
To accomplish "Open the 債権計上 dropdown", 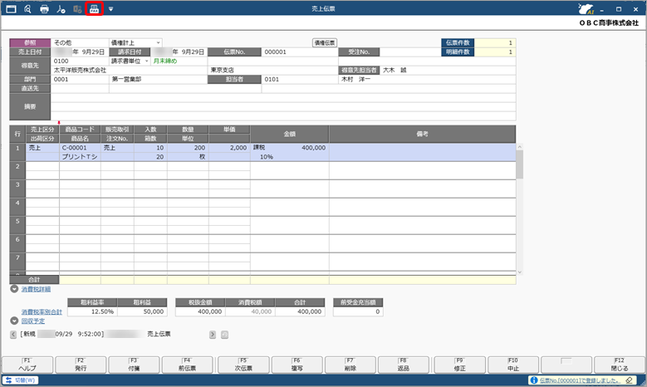I will (135, 42).
